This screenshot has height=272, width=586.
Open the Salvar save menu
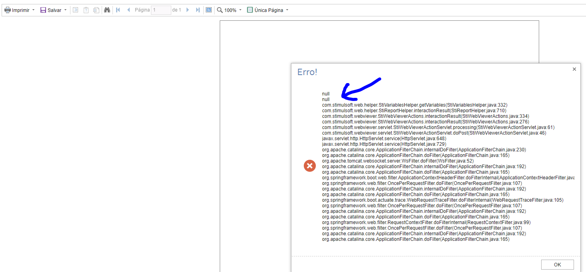54,10
